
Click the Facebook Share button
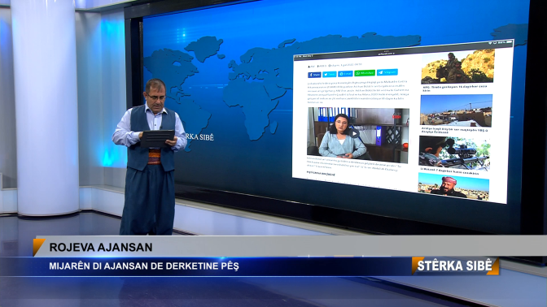point(314,75)
